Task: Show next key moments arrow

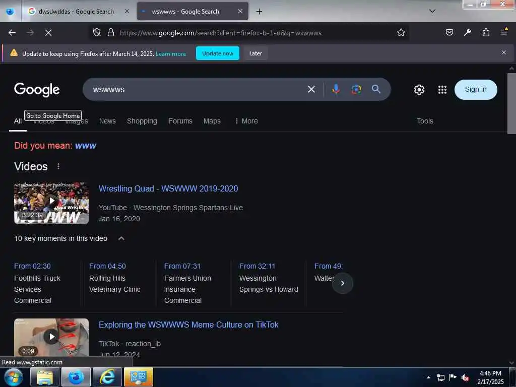Action: (x=342, y=283)
